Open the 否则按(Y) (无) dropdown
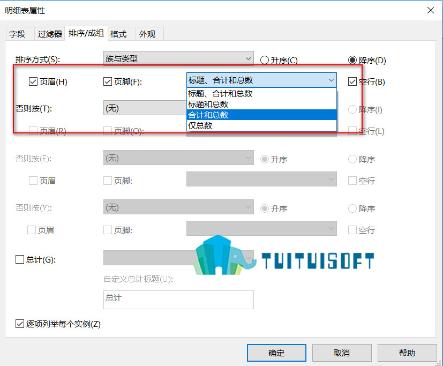The width and height of the screenshot is (443, 366). 178,207
